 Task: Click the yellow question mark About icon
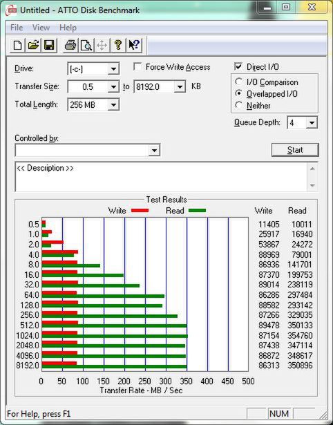click(118, 45)
